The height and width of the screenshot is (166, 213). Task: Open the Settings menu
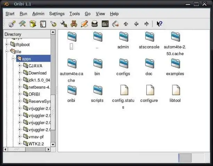coord(57,14)
